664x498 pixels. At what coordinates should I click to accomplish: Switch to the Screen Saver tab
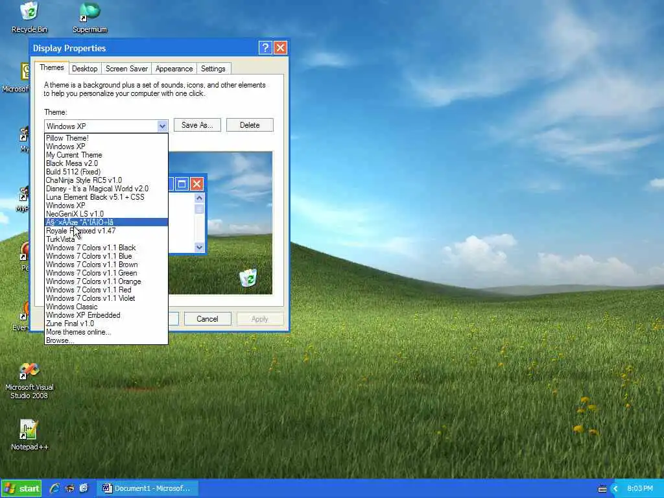pyautogui.click(x=126, y=69)
